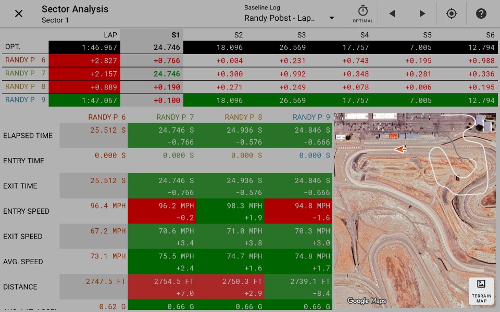Click exit speed 67.2 MPH value

coord(108,231)
